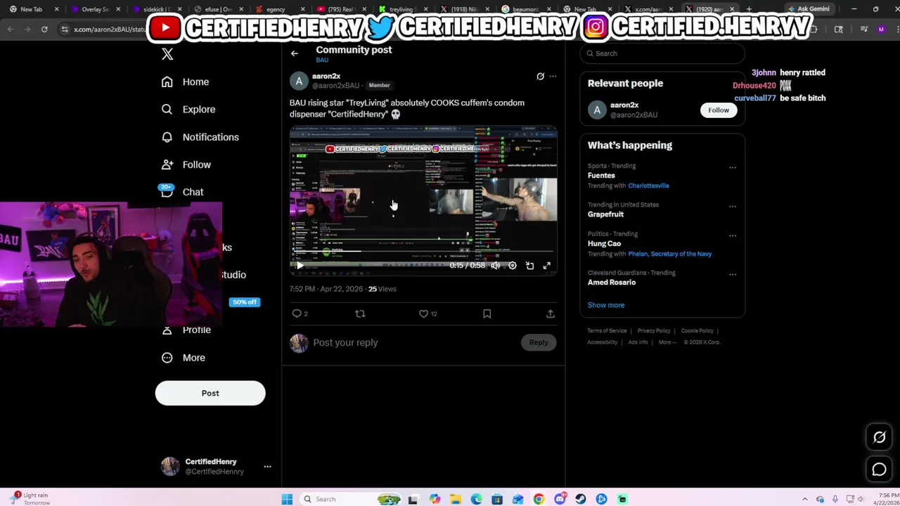Click the More circle icon in sidebar
This screenshot has width=900, height=506.
pyautogui.click(x=167, y=358)
